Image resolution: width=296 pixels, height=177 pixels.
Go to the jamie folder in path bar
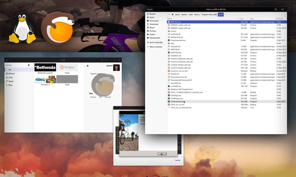pyautogui.click(x=177, y=14)
